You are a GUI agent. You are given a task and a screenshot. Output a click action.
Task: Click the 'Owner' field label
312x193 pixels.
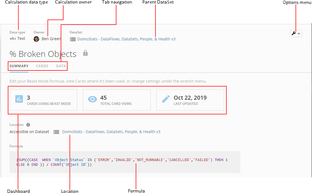(39, 32)
